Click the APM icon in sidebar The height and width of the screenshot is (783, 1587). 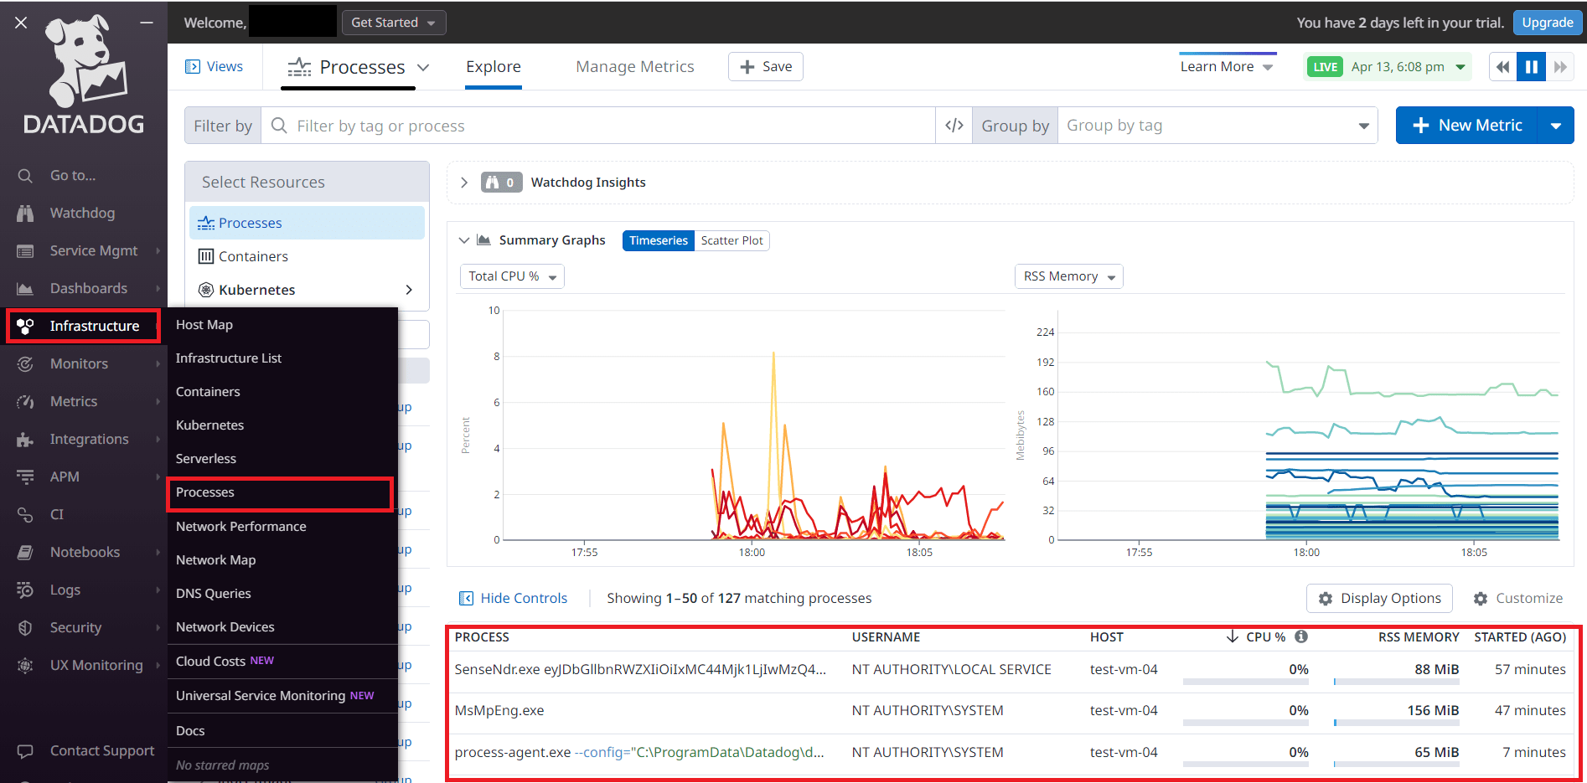click(x=25, y=476)
